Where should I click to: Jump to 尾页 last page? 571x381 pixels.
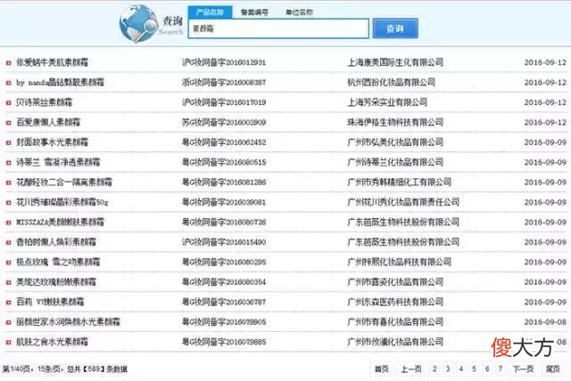coord(552,369)
